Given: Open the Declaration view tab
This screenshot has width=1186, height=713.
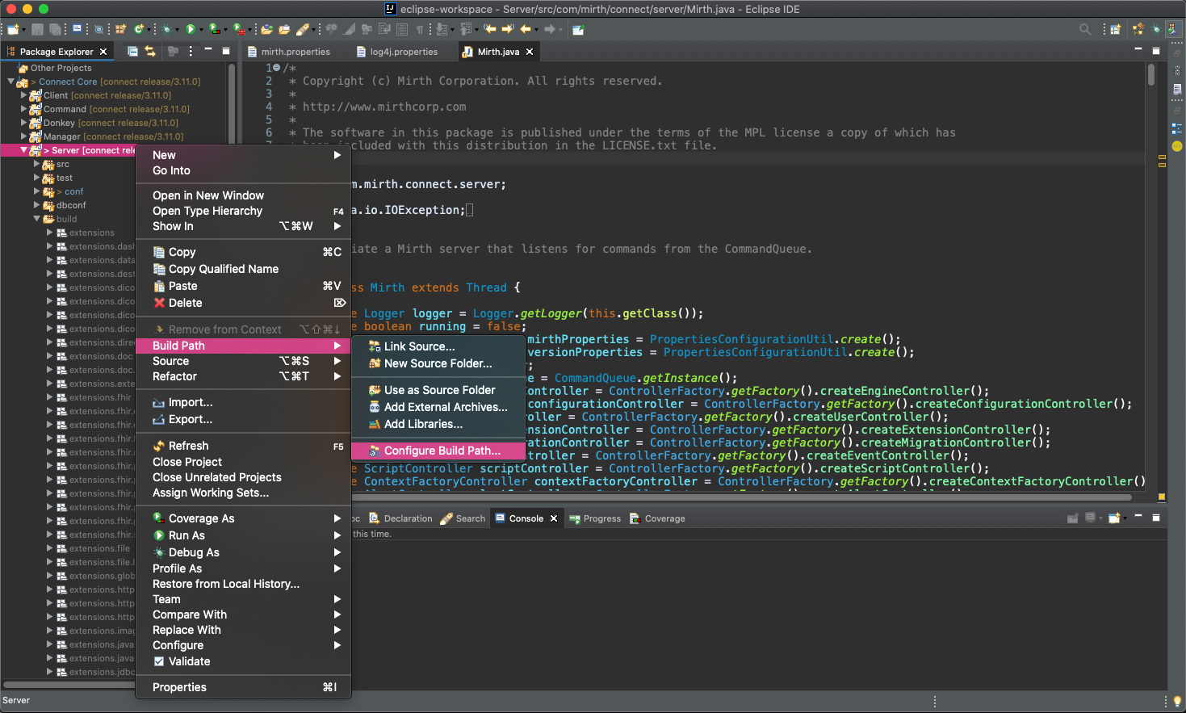Looking at the screenshot, I should [401, 518].
